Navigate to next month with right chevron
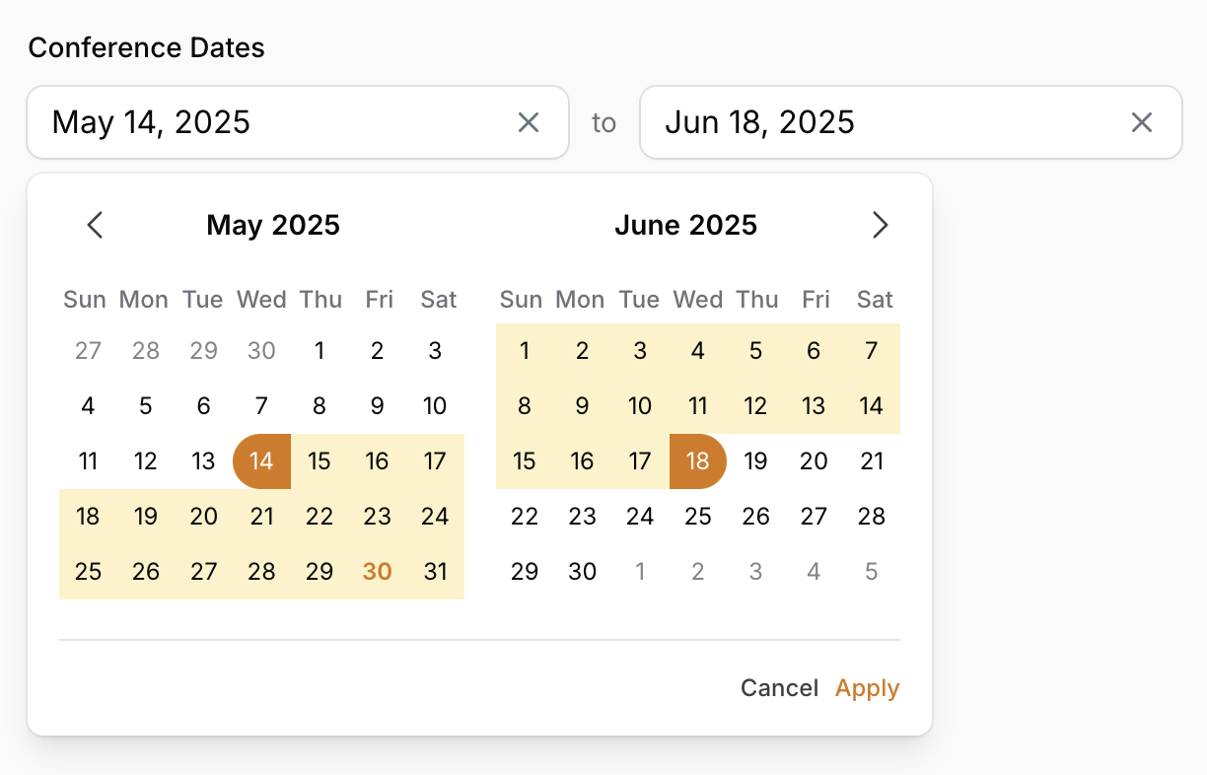The image size is (1207, 775). tap(881, 225)
